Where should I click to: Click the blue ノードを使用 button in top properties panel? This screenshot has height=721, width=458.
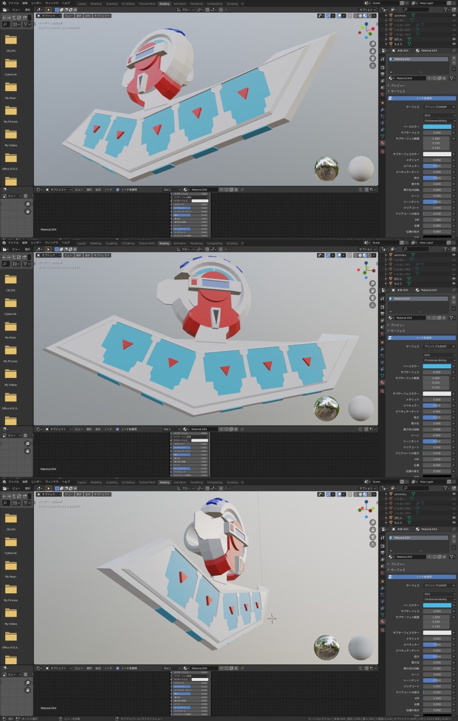click(x=423, y=98)
